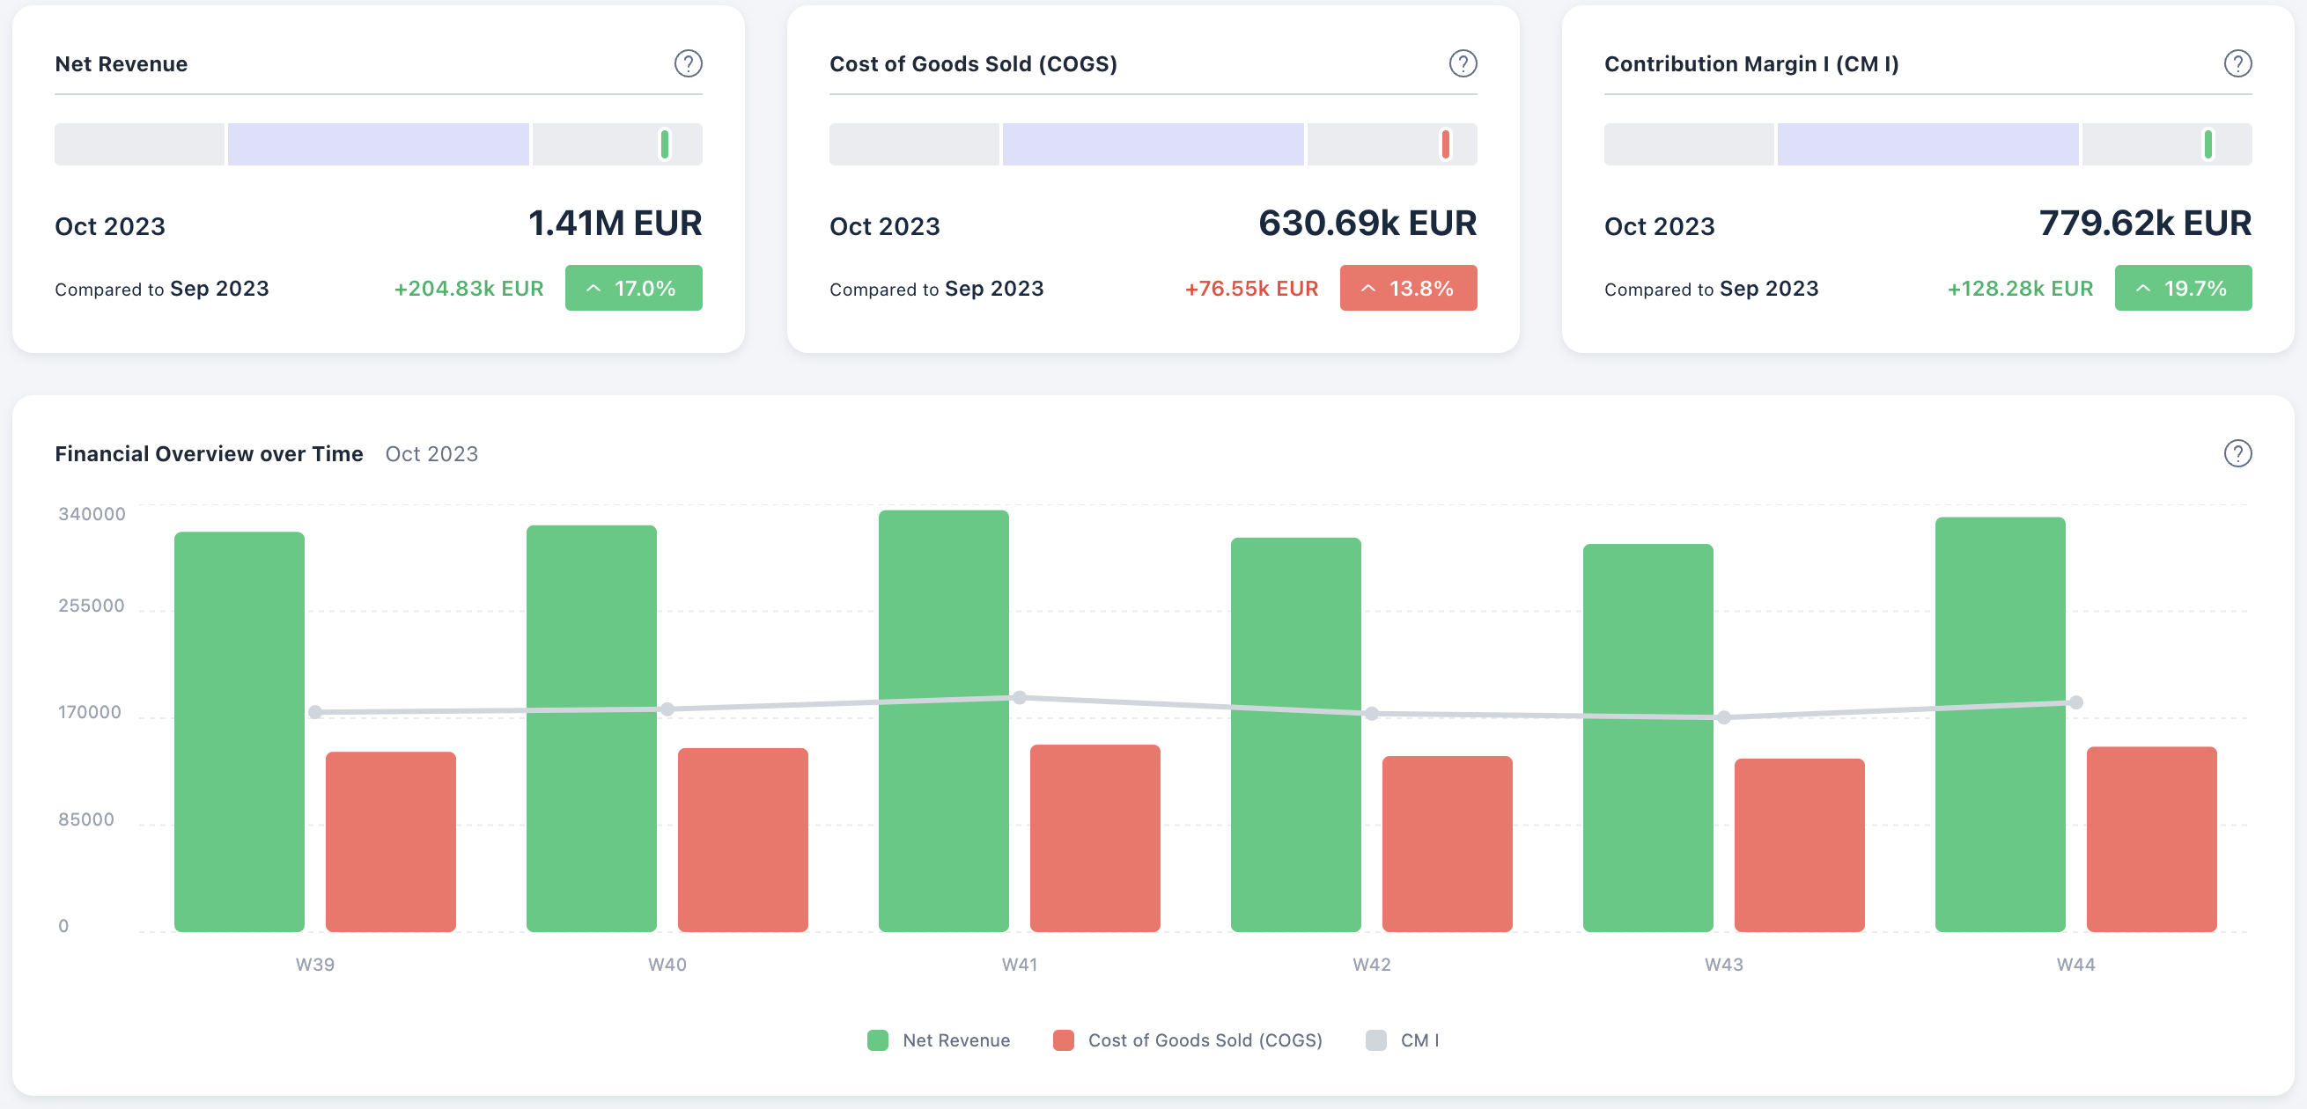The image size is (2307, 1109).
Task: Toggle CM I line in legend
Action: [x=1403, y=1040]
